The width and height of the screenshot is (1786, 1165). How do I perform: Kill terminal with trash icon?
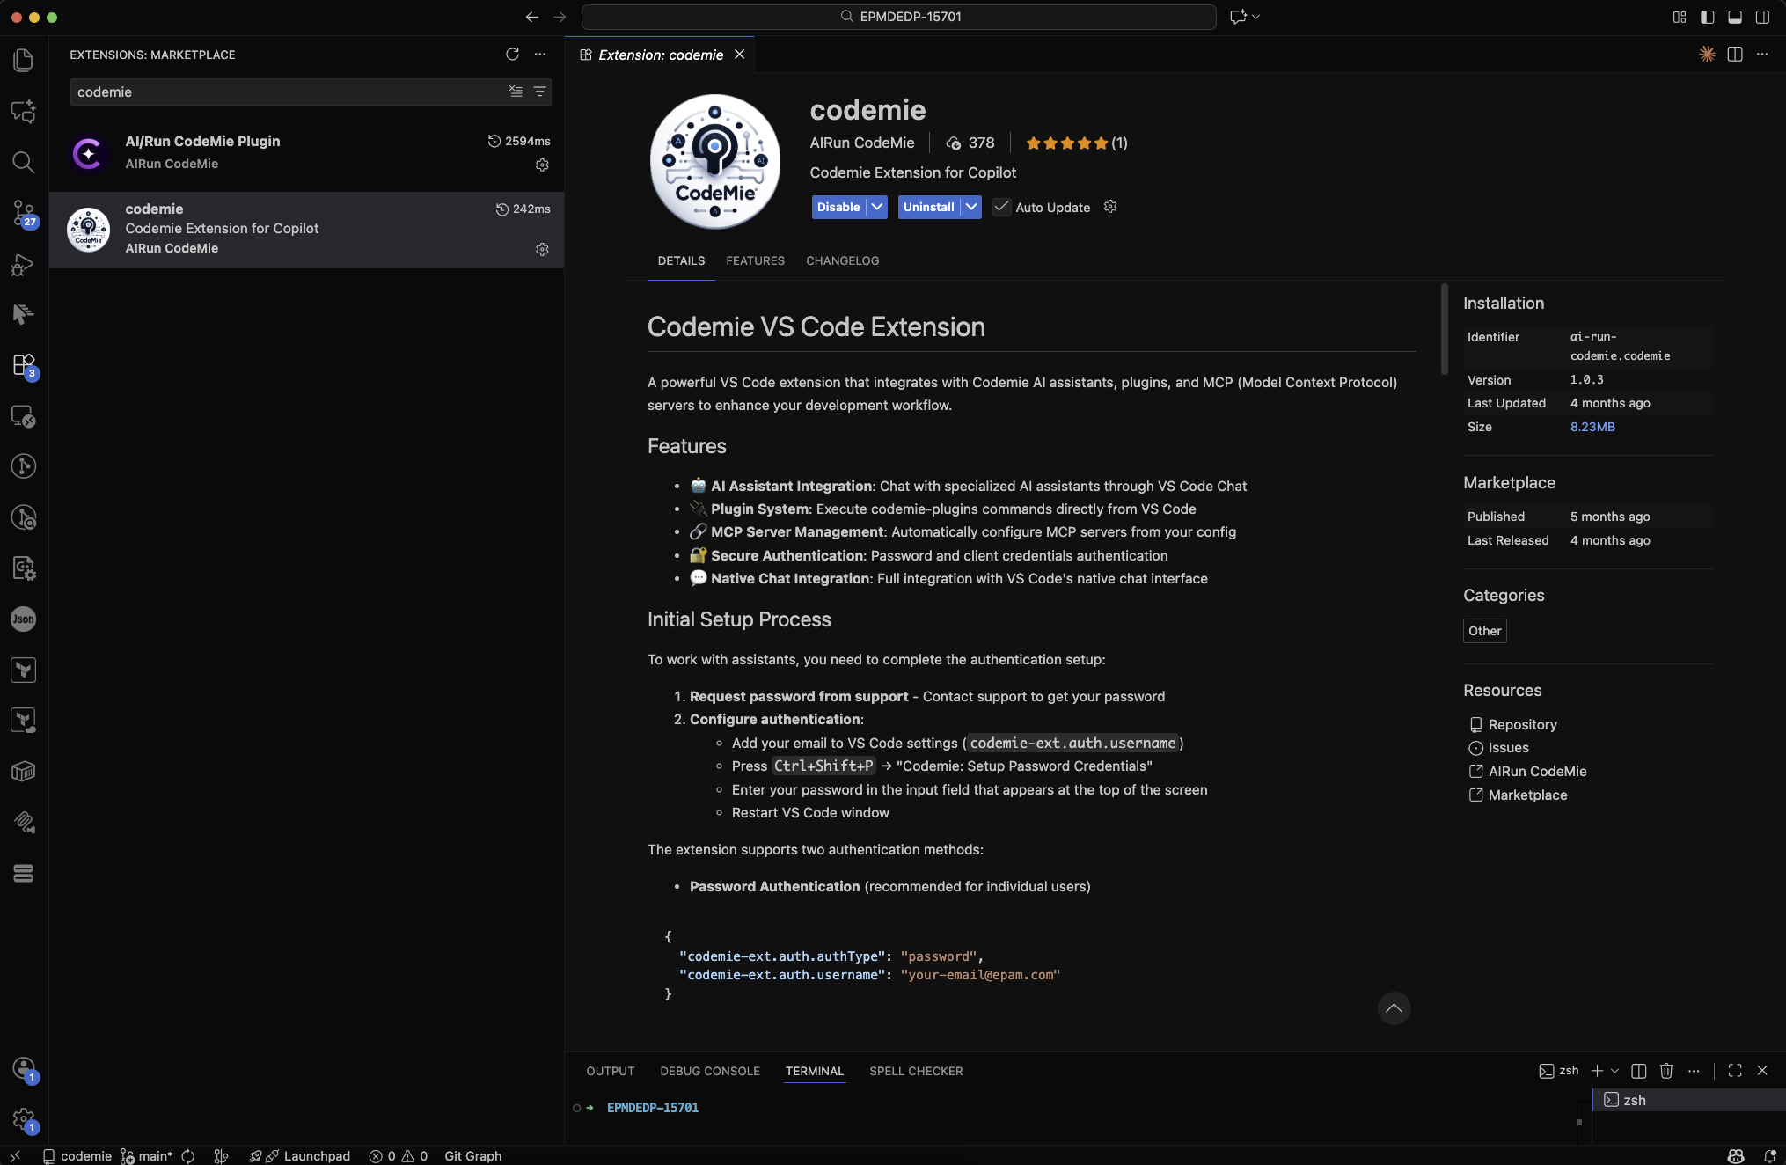(1665, 1071)
